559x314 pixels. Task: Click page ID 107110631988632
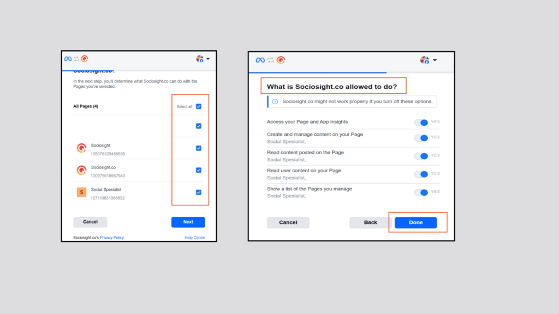pyautogui.click(x=108, y=198)
